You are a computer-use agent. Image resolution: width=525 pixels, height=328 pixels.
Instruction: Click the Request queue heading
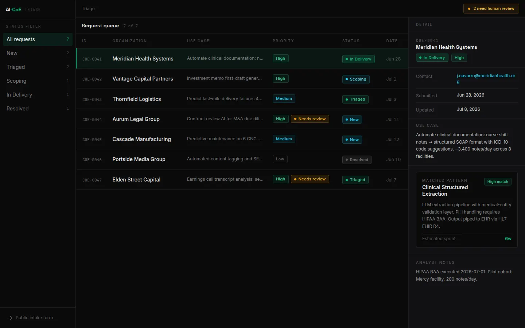pos(100,26)
